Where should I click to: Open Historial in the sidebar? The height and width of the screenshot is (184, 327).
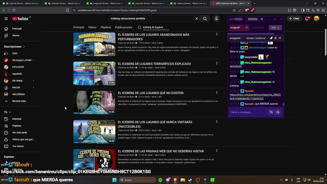tap(17, 119)
